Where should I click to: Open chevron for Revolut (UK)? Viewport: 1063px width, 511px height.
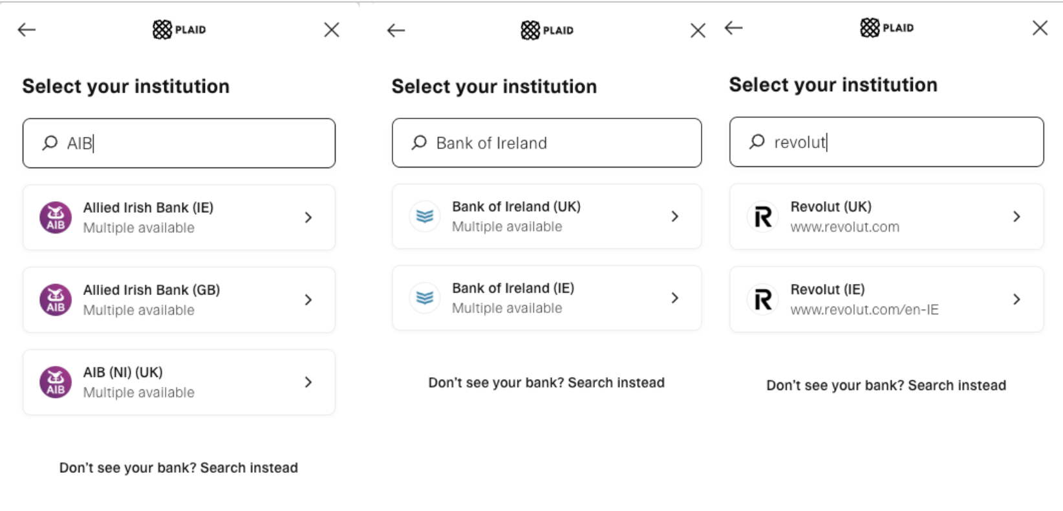coord(1016,217)
